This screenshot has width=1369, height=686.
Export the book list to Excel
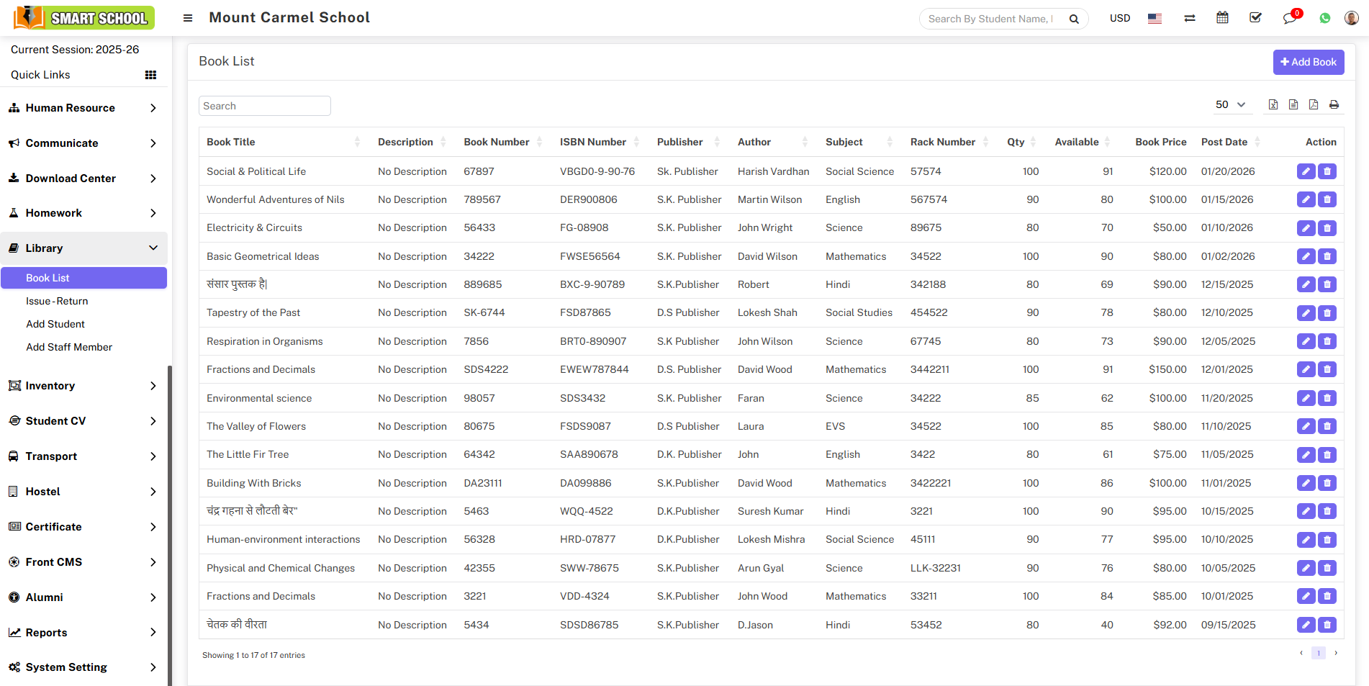[1273, 105]
